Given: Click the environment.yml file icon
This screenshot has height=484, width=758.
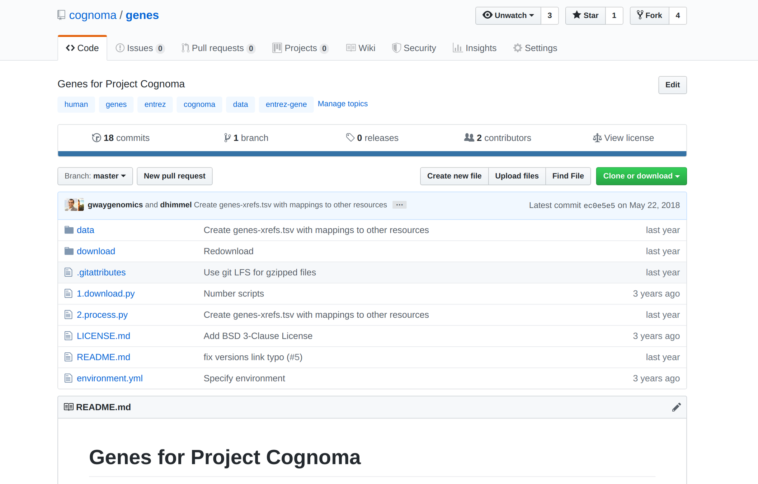Looking at the screenshot, I should (68, 379).
